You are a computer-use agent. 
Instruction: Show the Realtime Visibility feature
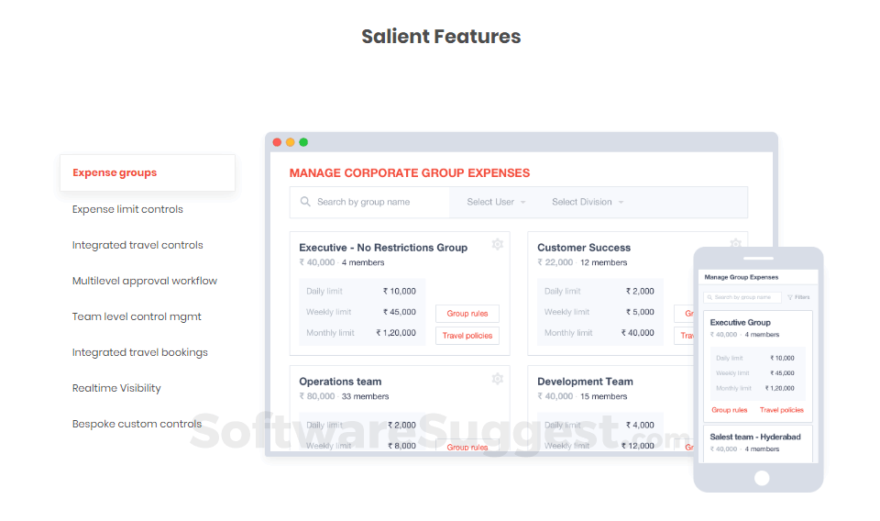pos(116,388)
